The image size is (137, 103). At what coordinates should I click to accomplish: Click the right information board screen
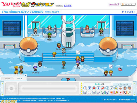125,28
